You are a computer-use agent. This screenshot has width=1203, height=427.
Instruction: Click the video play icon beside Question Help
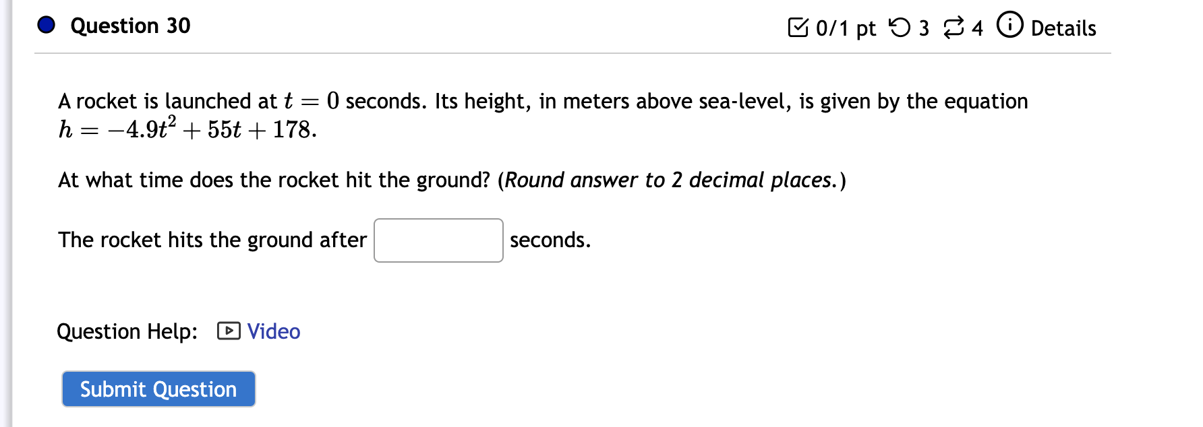coord(228,331)
